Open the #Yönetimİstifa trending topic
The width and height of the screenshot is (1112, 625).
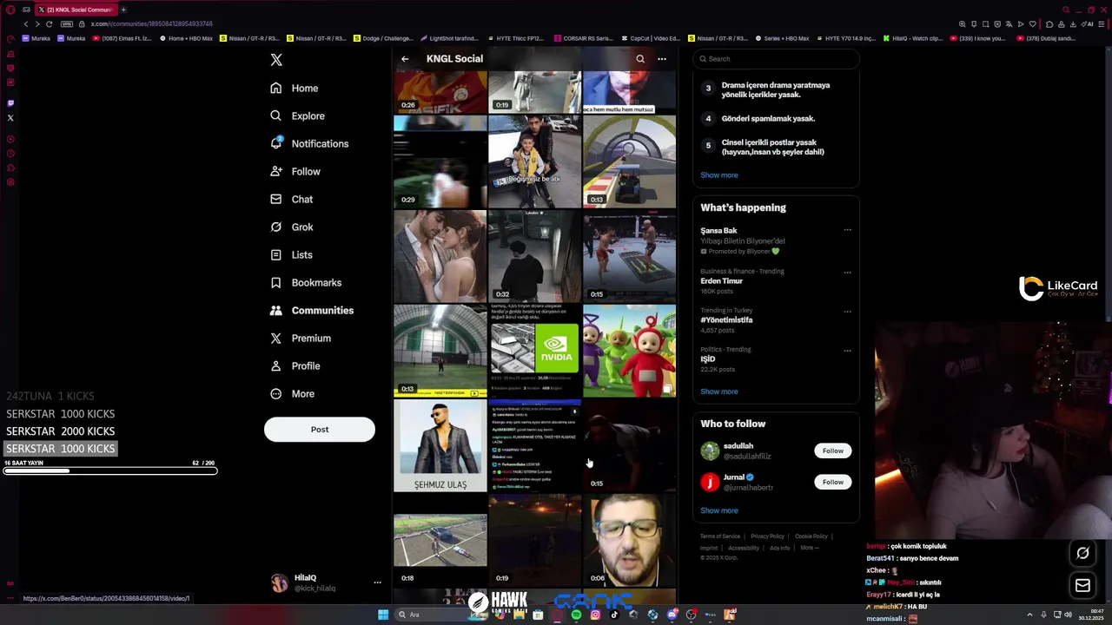click(x=726, y=319)
